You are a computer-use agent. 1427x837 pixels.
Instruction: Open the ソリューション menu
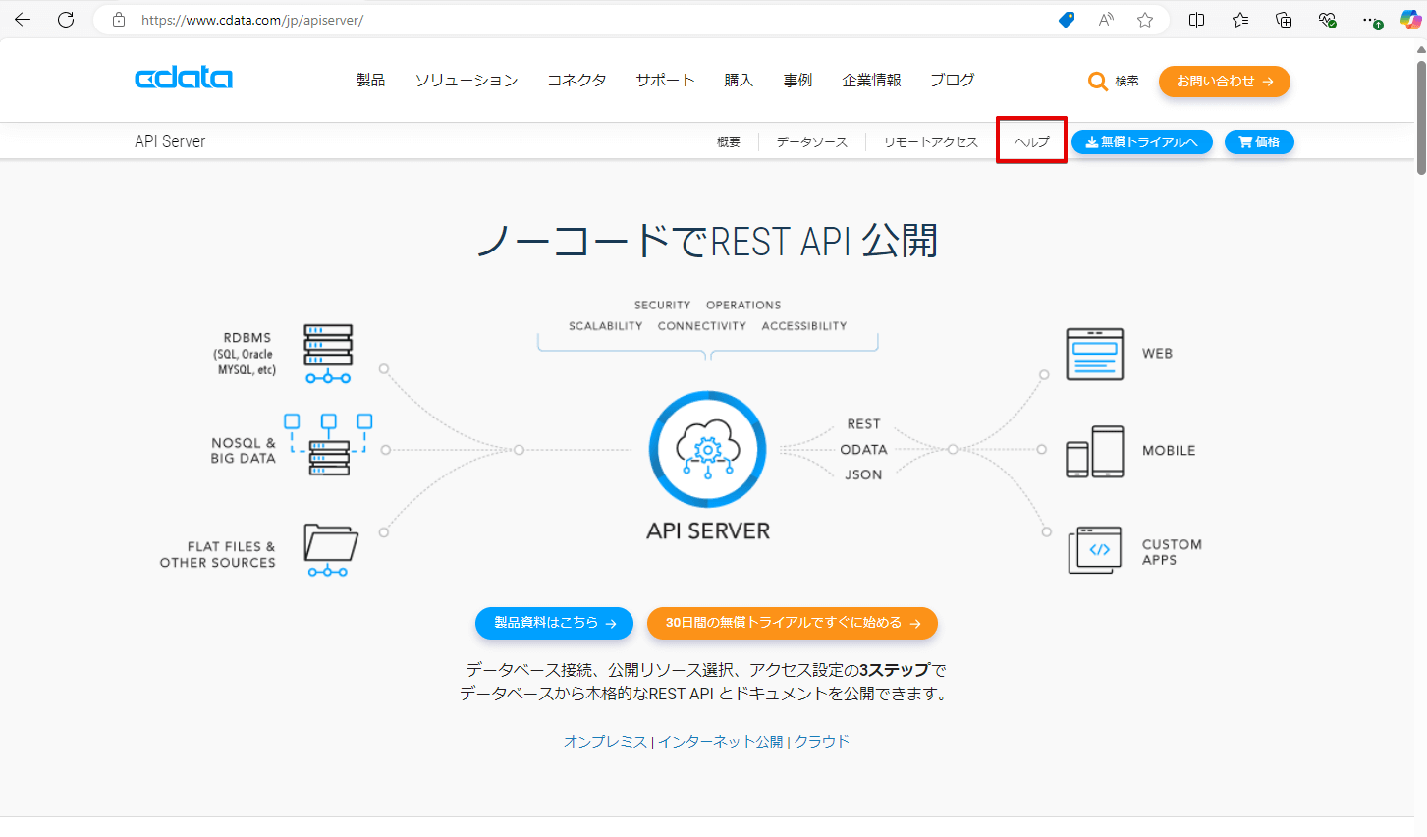(467, 81)
